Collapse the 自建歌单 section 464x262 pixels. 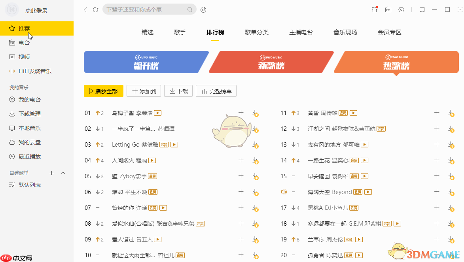coord(62,173)
